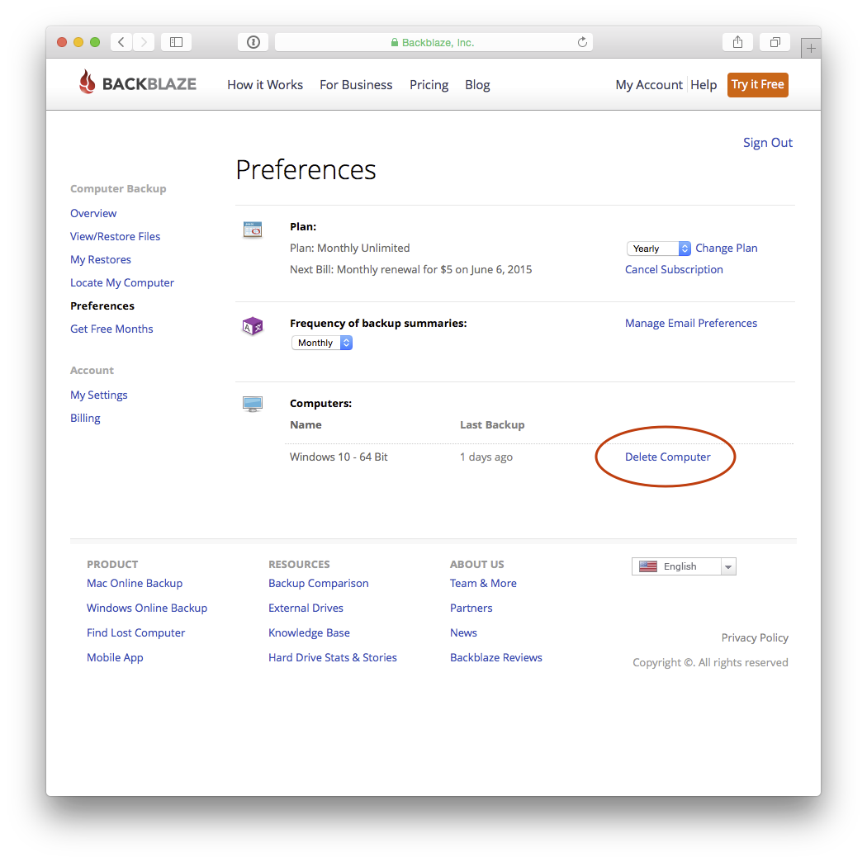Open the Safari share button
The width and height of the screenshot is (867, 862).
[x=737, y=42]
